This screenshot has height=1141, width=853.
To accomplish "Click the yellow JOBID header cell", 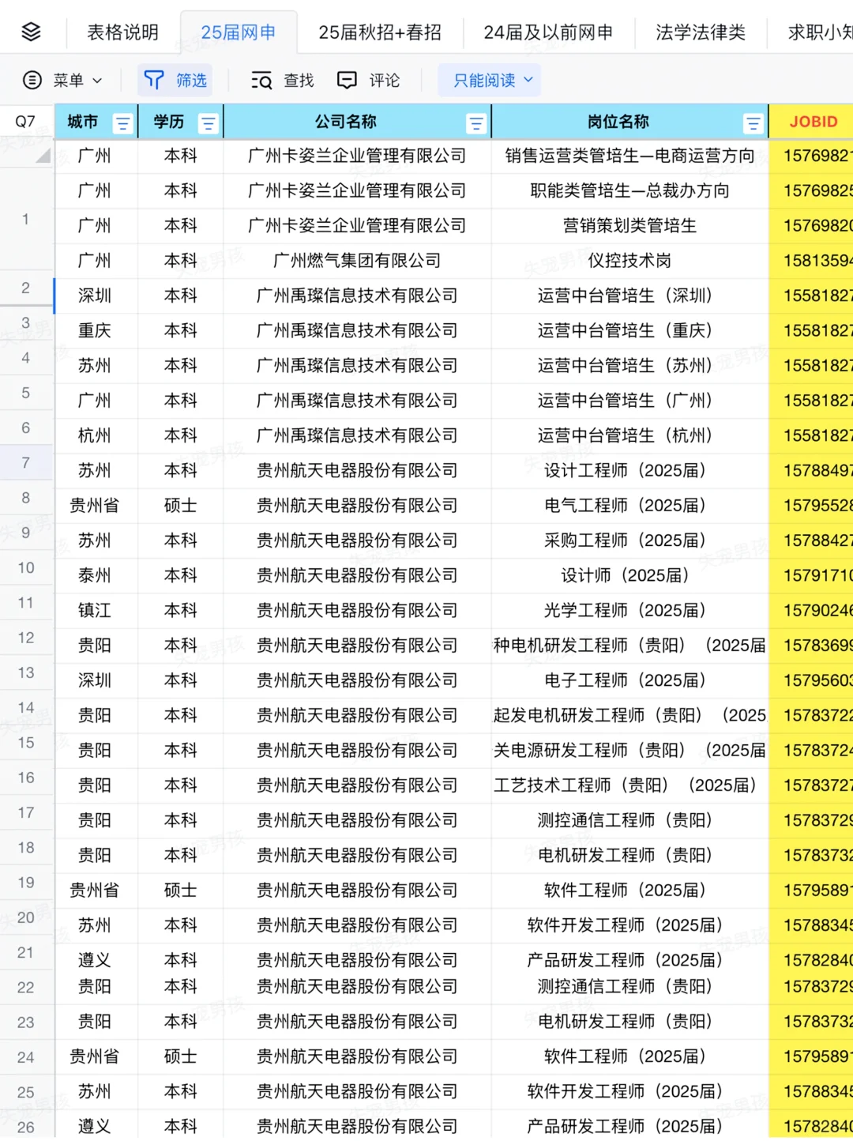I will [x=814, y=122].
